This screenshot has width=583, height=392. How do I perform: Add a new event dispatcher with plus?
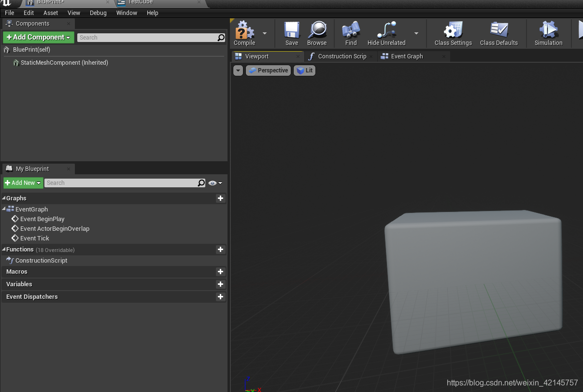pos(221,297)
